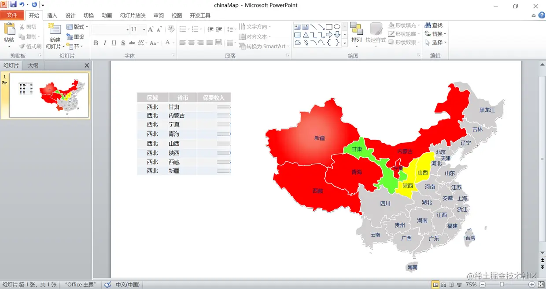Center-align text in paragraph group
The width and height of the screenshot is (546, 289).
[191, 43]
